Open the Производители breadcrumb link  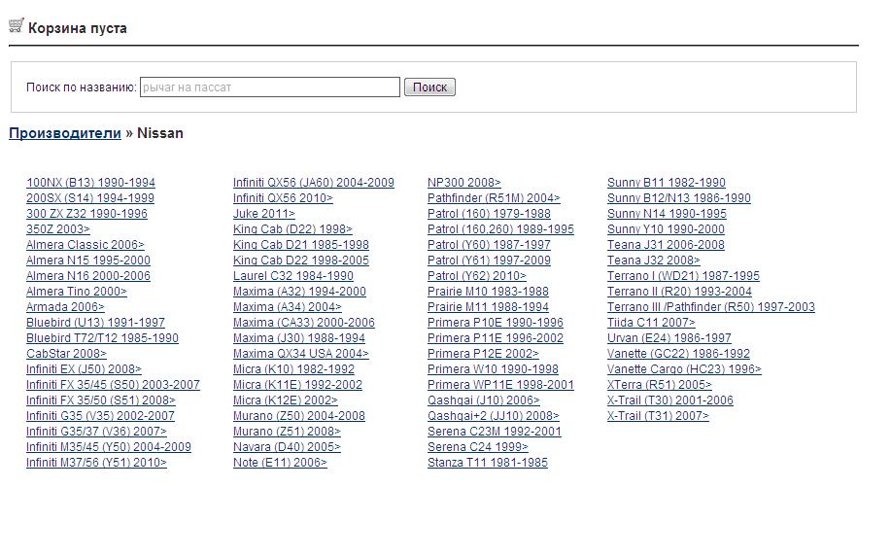65,133
